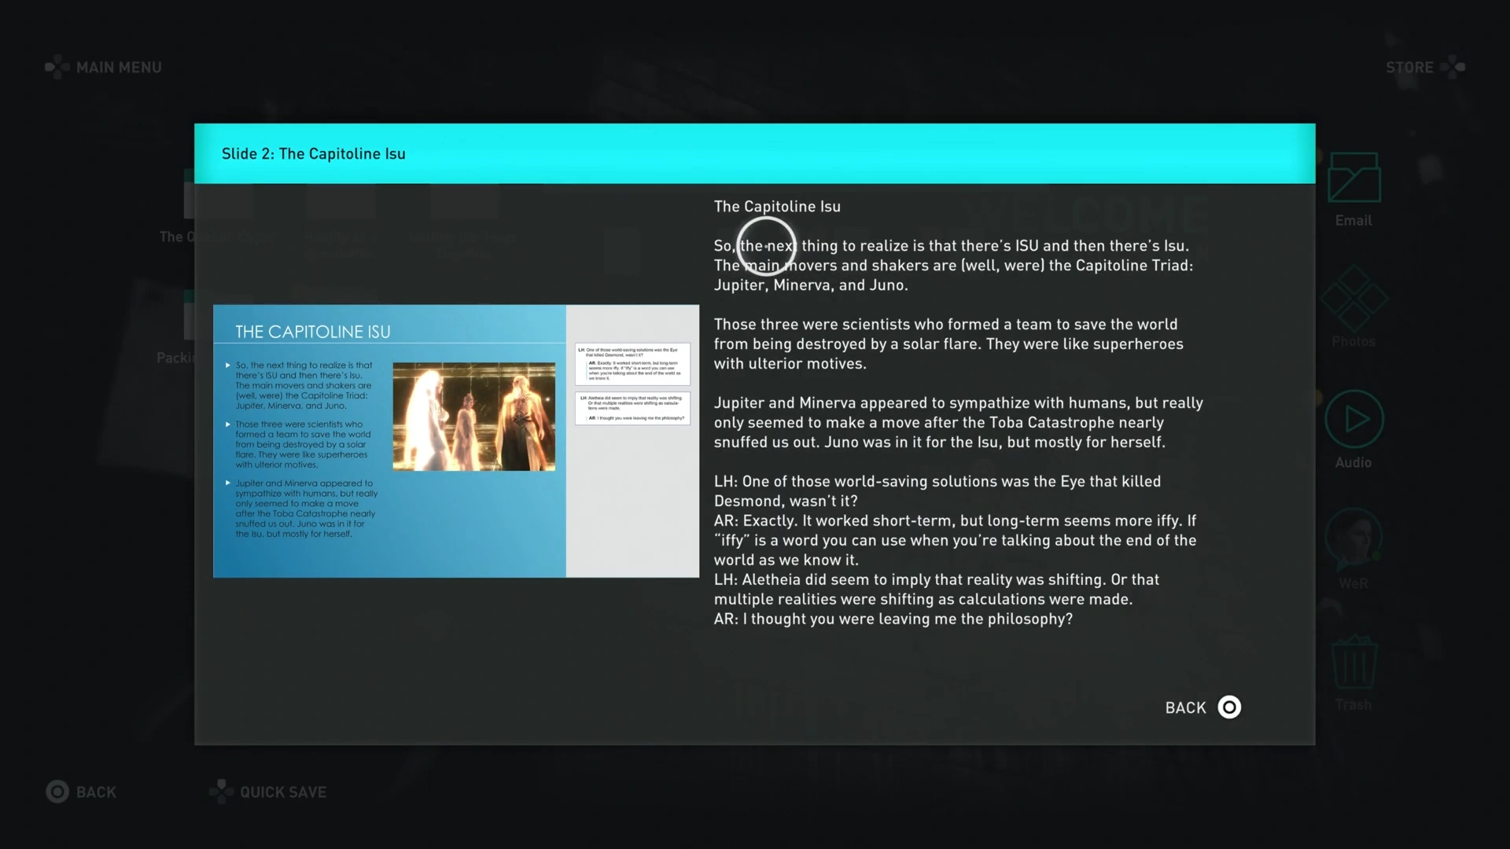Open the STORE menu label

pyautogui.click(x=1409, y=68)
